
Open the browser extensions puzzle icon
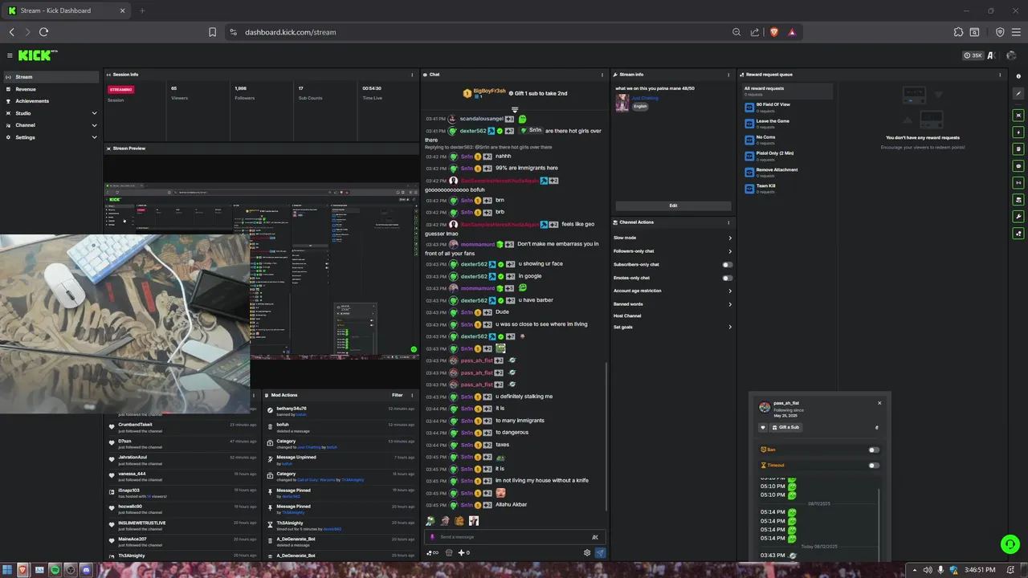point(958,32)
